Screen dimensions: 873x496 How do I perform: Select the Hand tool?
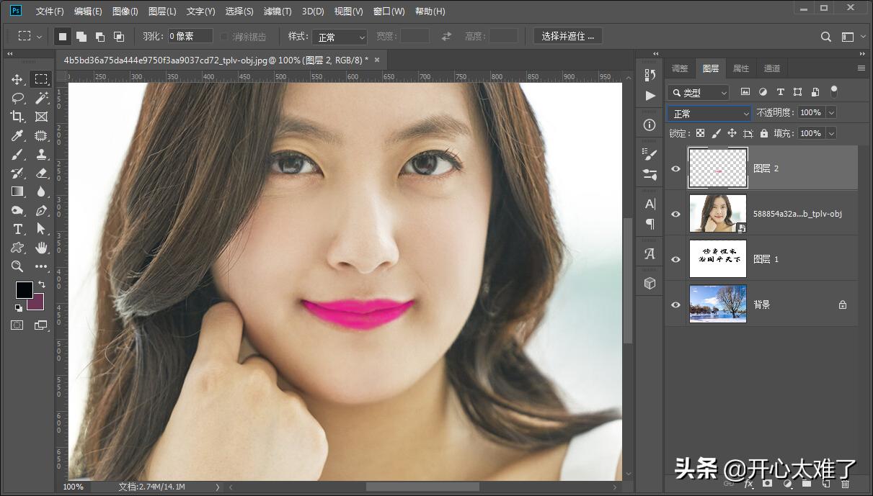pos(41,248)
